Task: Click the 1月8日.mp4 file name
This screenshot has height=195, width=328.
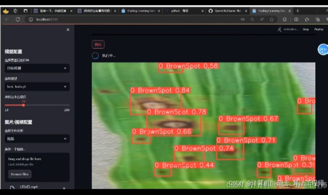Action: (29, 187)
